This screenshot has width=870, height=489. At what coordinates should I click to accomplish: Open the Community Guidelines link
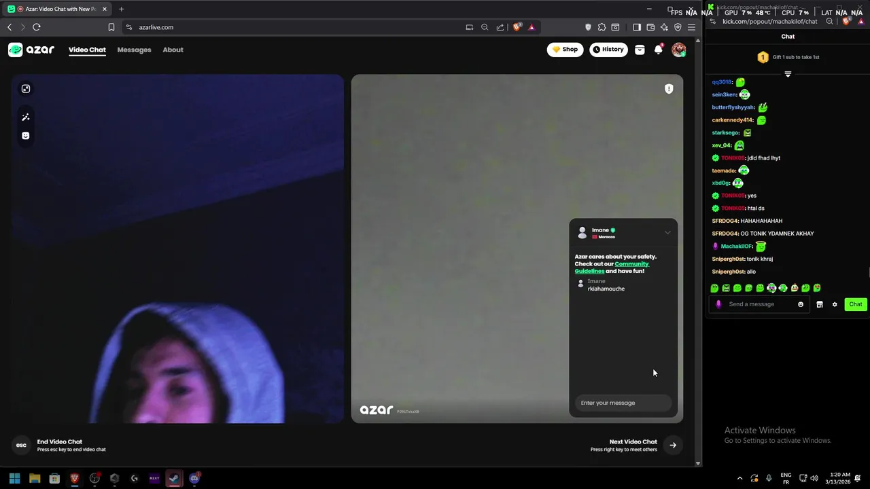612,268
